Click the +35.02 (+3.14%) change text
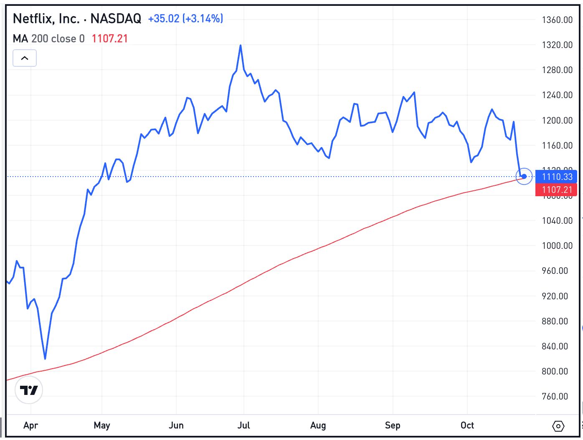Screen dimensions: 583x440 click(185, 18)
